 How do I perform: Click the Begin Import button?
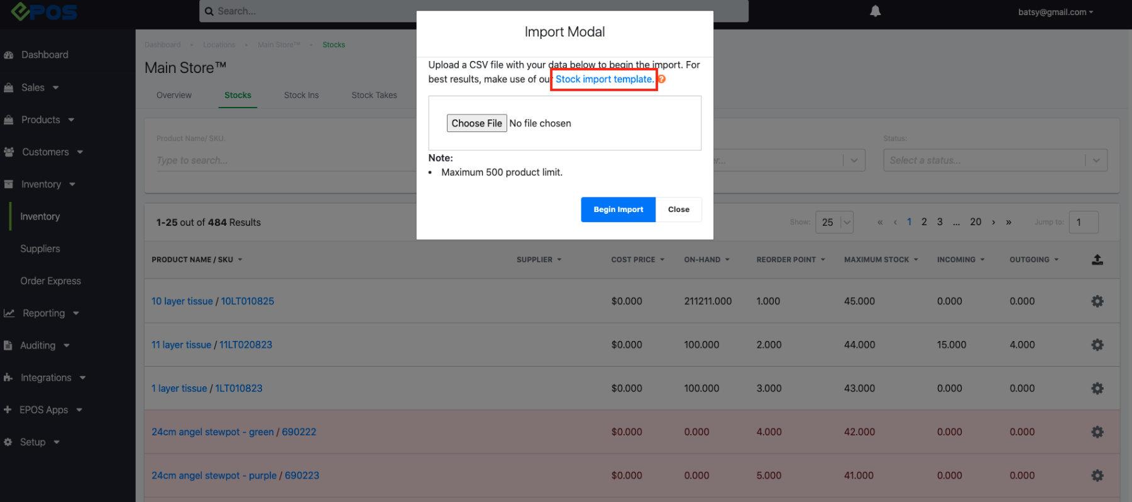(x=618, y=209)
